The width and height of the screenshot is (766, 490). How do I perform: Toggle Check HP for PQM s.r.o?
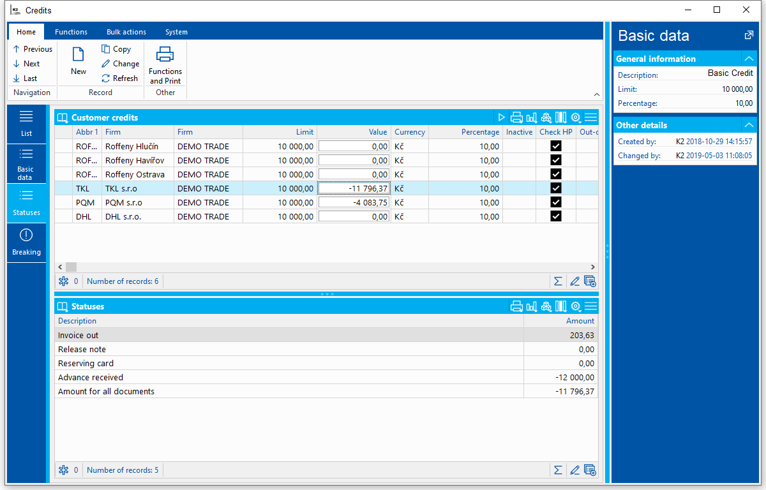556,202
